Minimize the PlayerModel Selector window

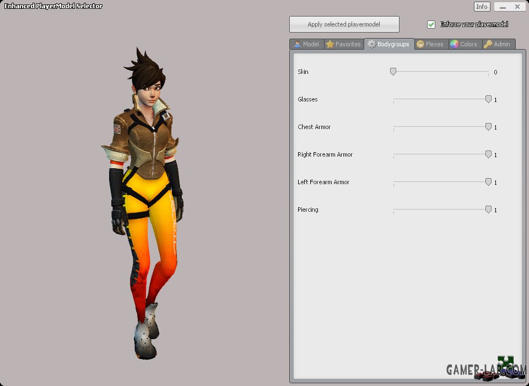(503, 7)
